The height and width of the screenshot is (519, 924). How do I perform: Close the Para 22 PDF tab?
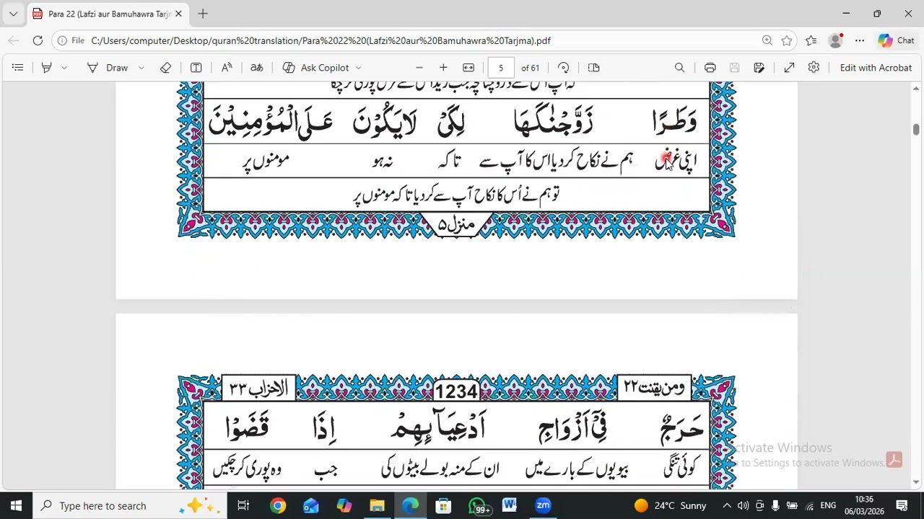[x=178, y=14]
